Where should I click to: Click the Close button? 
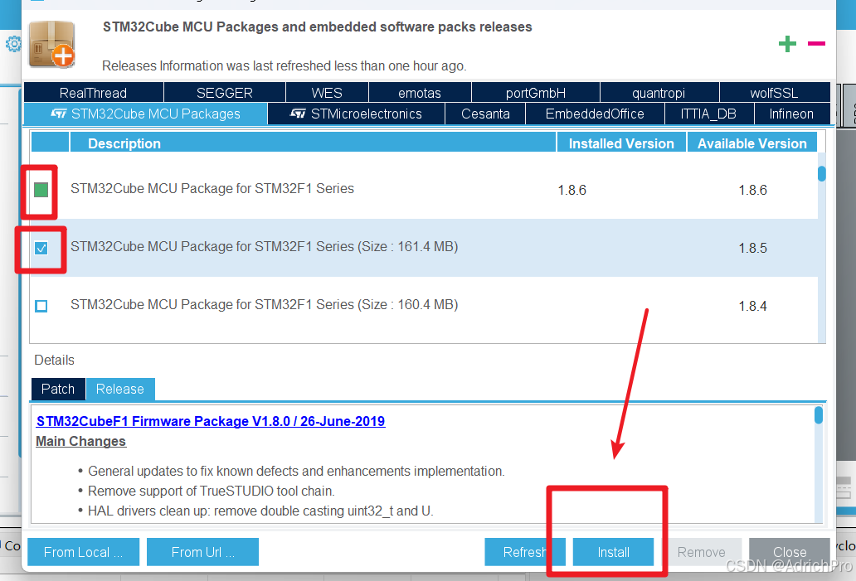tap(790, 552)
